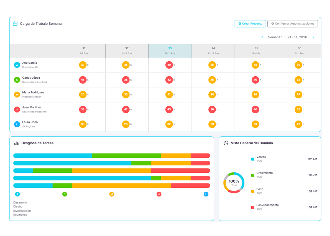Open Configurar Automatizaciones
The width and height of the screenshot is (330, 236).
[293, 24]
